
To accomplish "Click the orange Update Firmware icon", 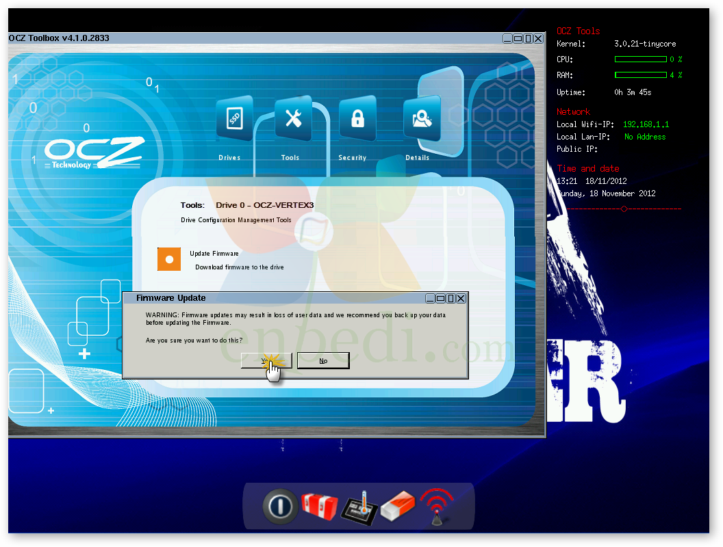I will click(168, 259).
